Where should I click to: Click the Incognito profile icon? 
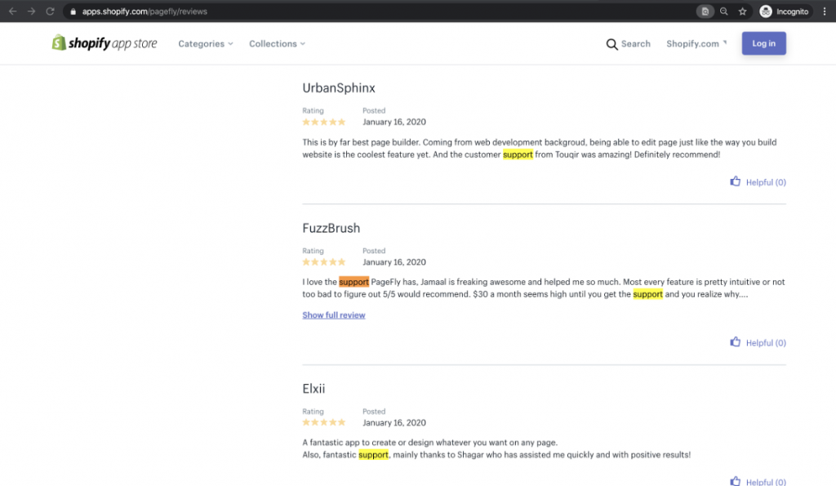(x=766, y=11)
